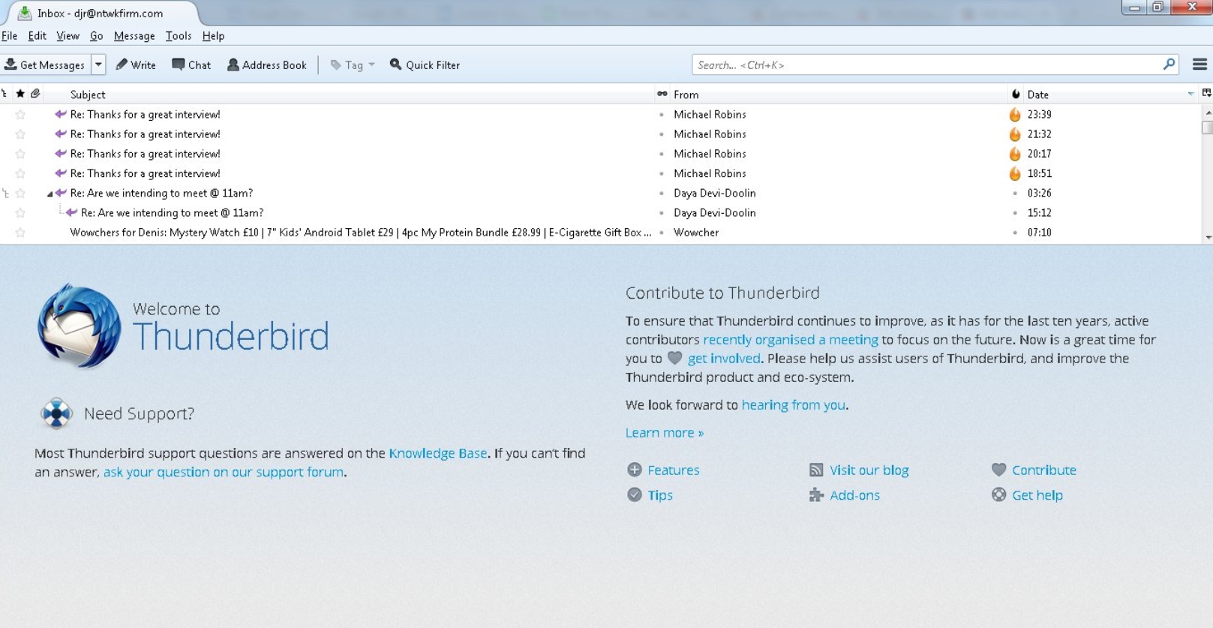Screen dimensions: 1213x628
Task: Star the 03:26 Daya Devi-Doolin message
Action: (20, 194)
